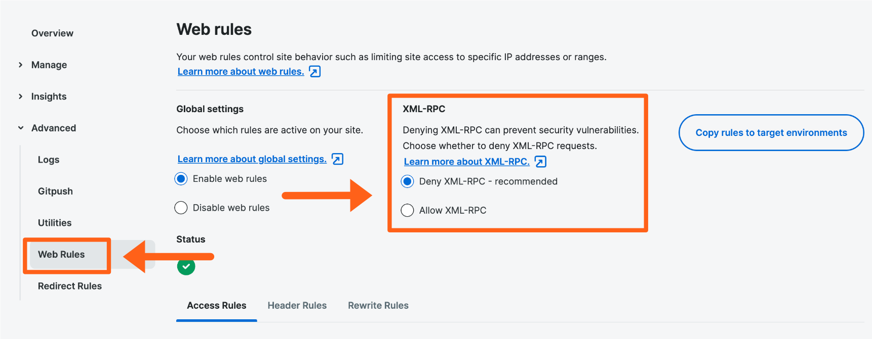
Task: Open the Learn more about global settings link
Action: (252, 159)
